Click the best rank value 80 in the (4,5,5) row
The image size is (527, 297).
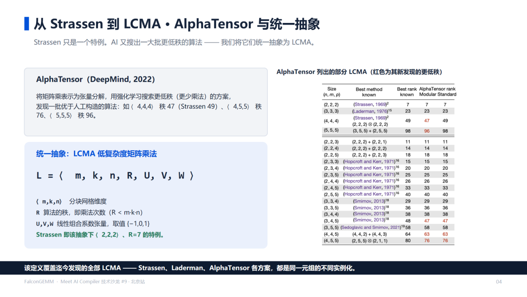(407, 241)
